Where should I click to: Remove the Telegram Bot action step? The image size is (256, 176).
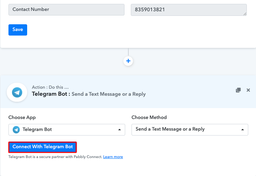click(x=248, y=90)
